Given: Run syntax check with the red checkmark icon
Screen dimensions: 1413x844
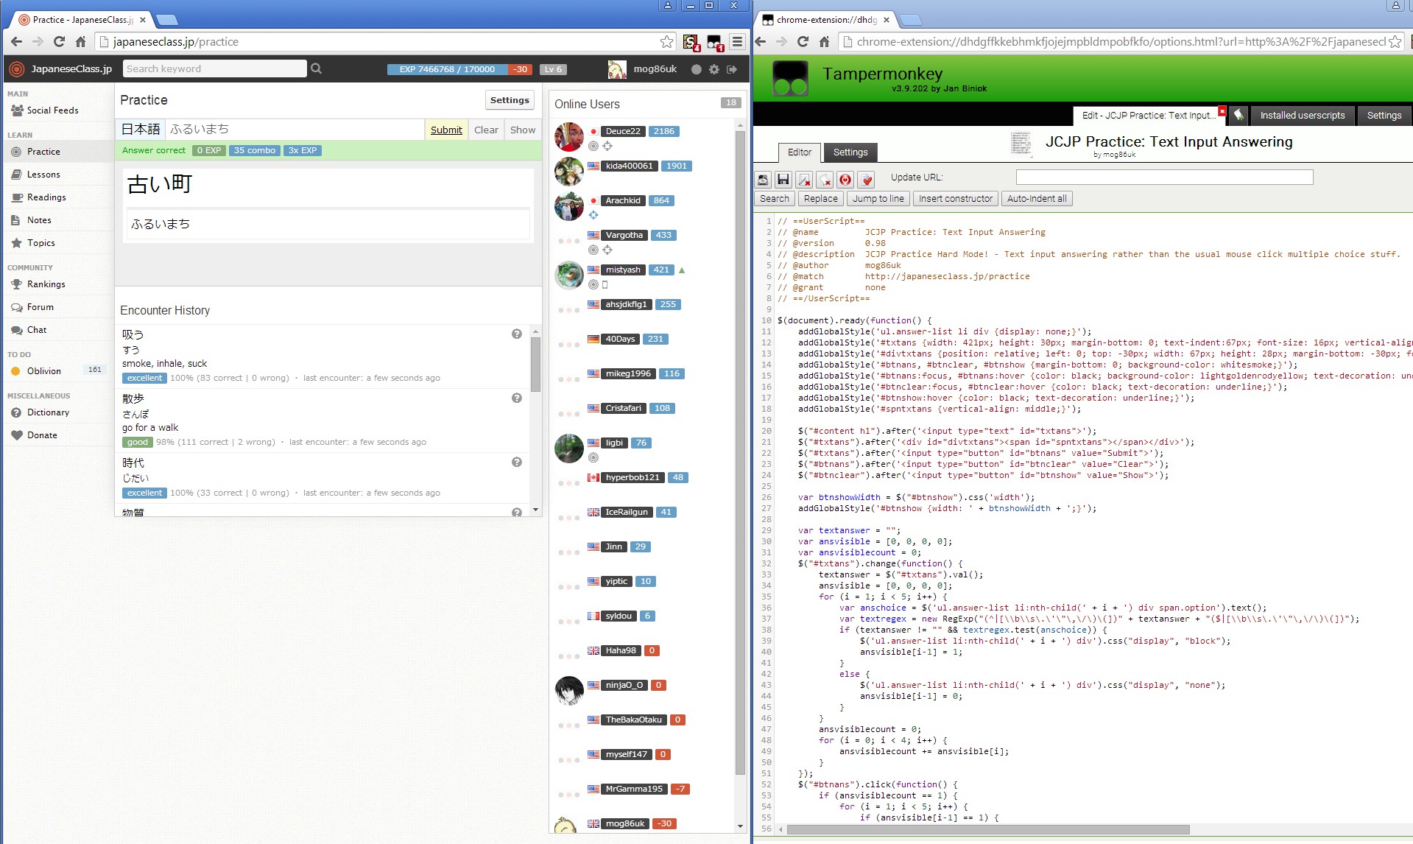Looking at the screenshot, I should (x=867, y=179).
